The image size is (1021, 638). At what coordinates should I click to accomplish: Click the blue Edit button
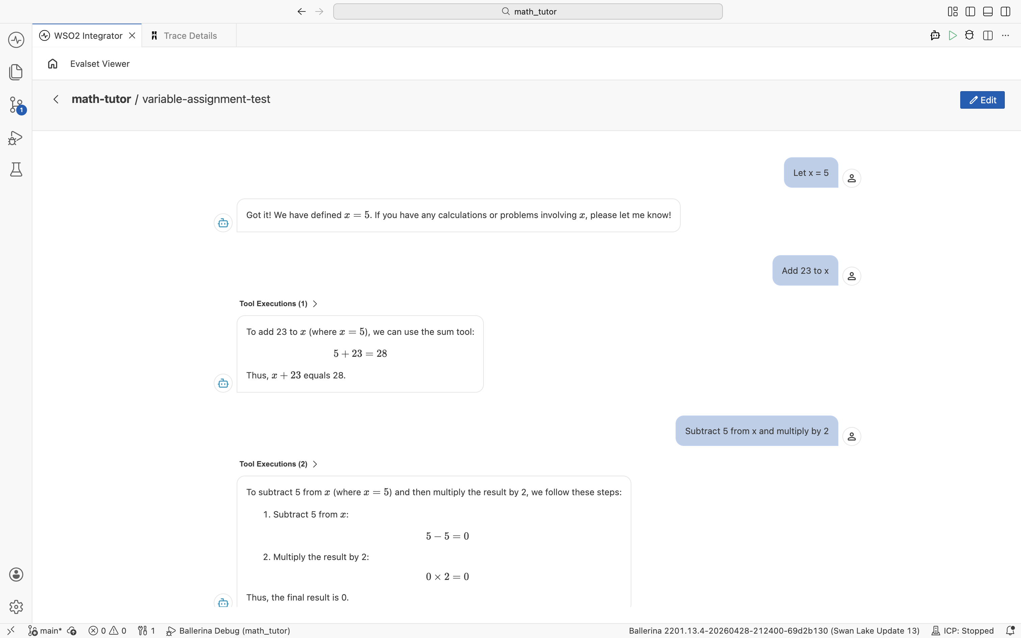click(x=982, y=100)
